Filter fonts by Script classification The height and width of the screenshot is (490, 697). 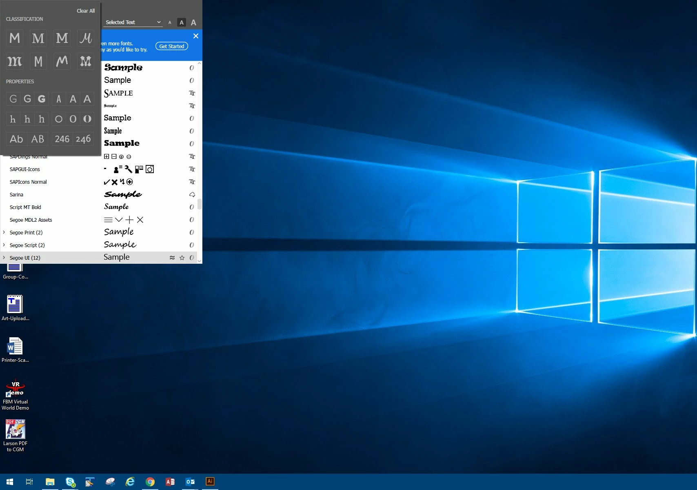[x=86, y=38]
